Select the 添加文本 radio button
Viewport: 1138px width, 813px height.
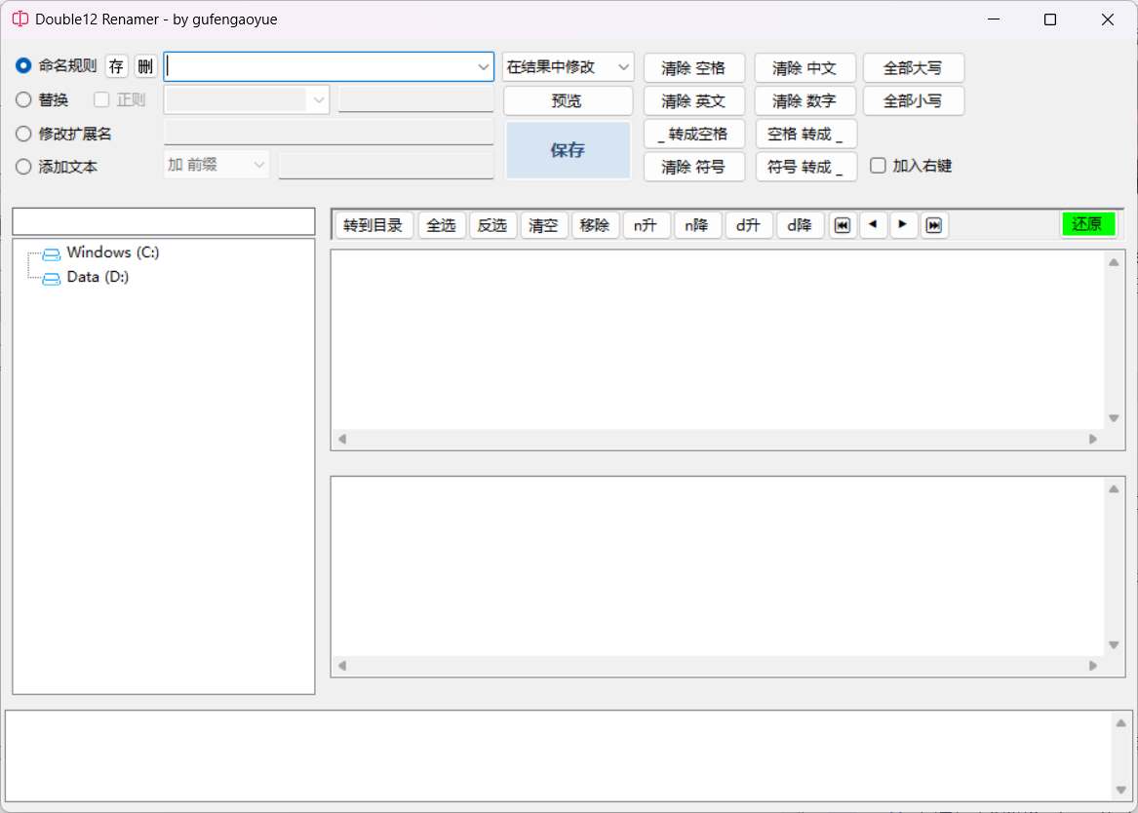click(24, 167)
